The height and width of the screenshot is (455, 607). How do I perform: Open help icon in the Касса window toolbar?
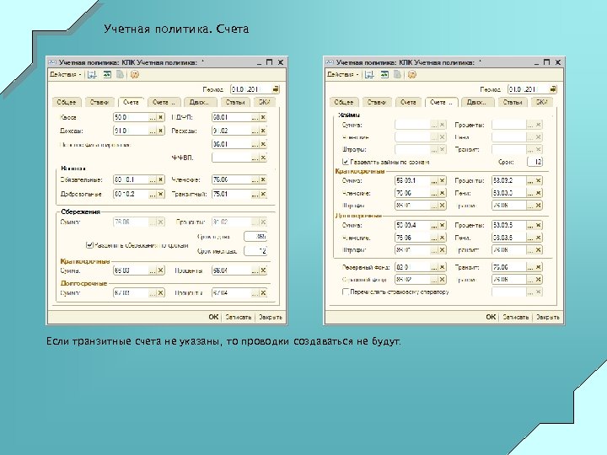(x=134, y=75)
